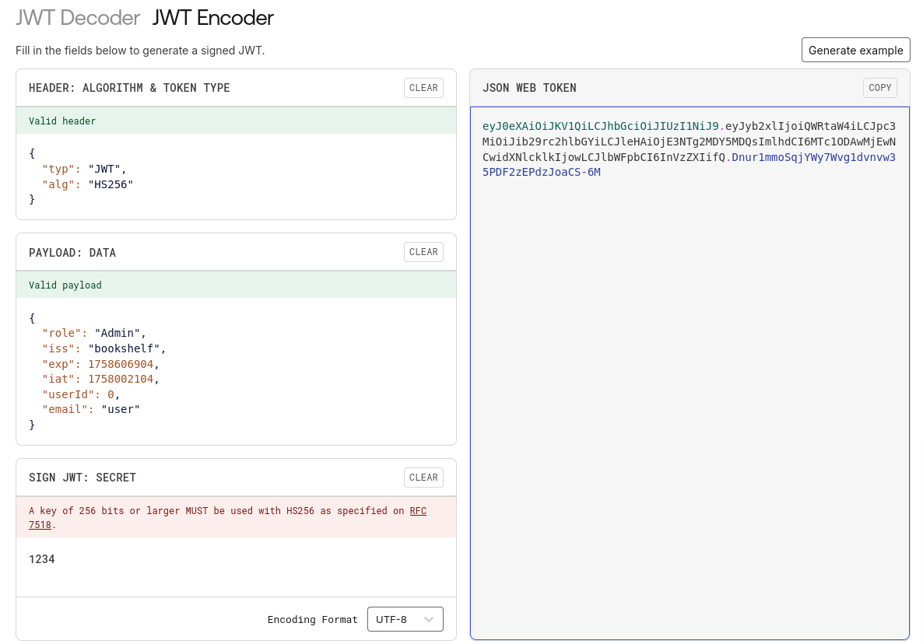
Task: Click the "HS256" alg value in header
Action: click(111, 184)
